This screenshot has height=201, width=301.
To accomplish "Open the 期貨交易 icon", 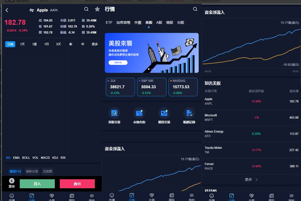I will (164, 113).
